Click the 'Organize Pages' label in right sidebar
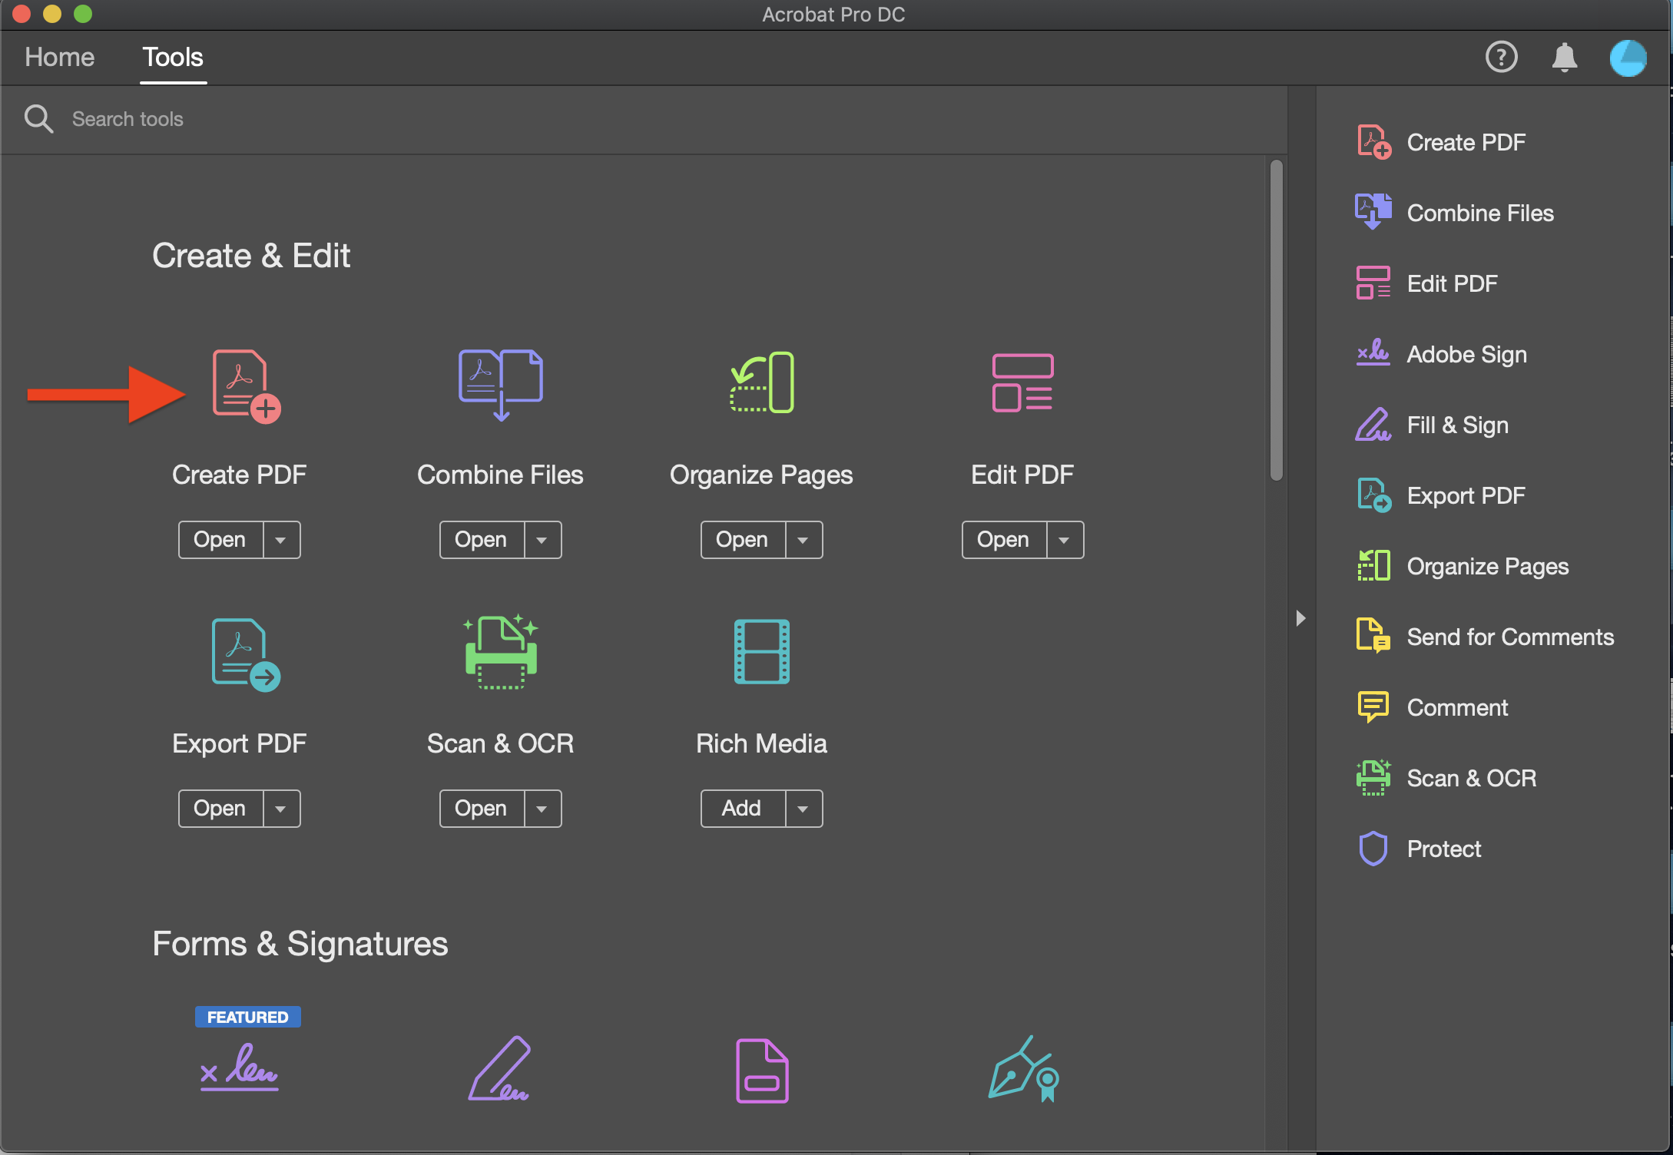Viewport: 1673px width, 1155px height. coord(1488,567)
